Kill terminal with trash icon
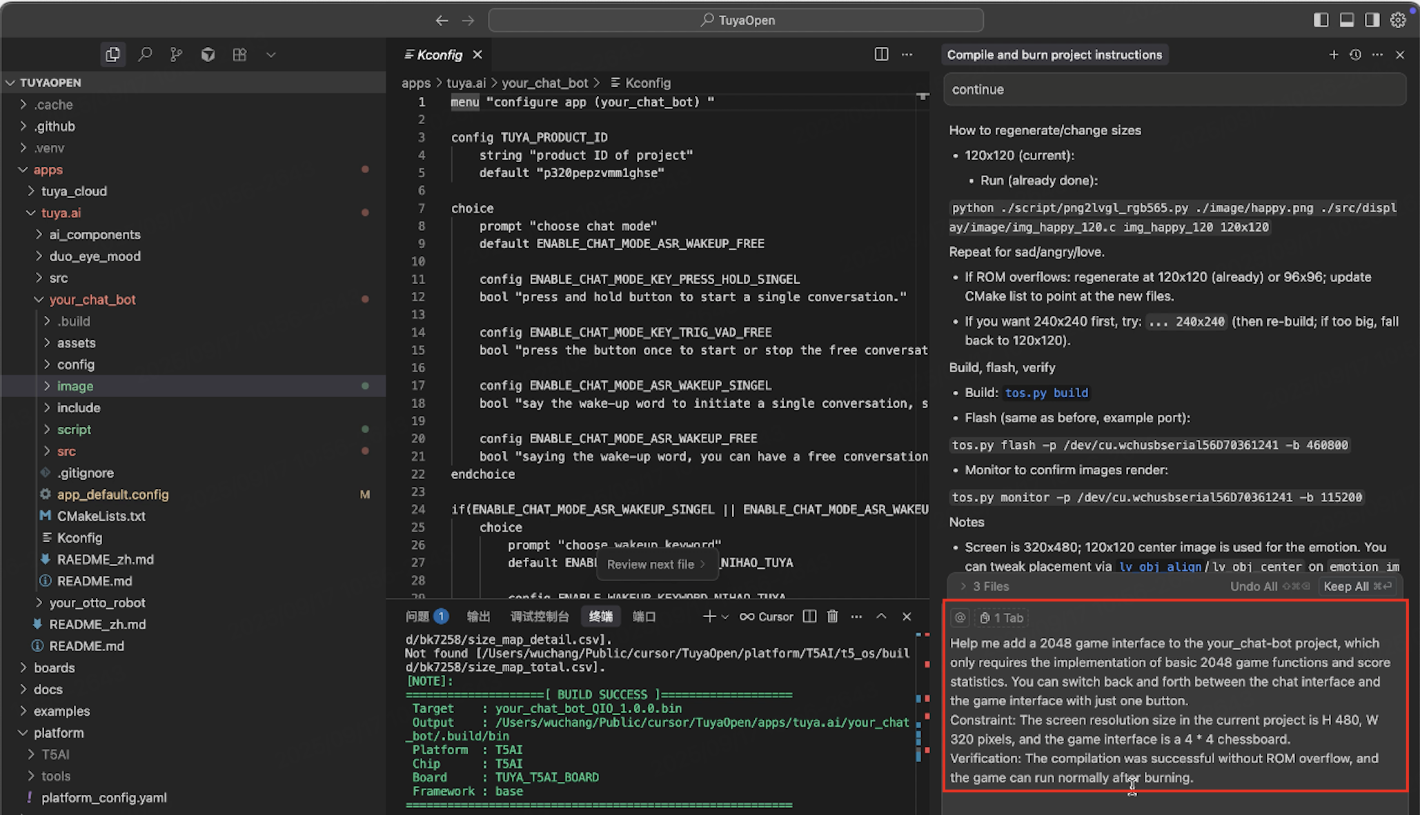1420x815 pixels. click(833, 616)
